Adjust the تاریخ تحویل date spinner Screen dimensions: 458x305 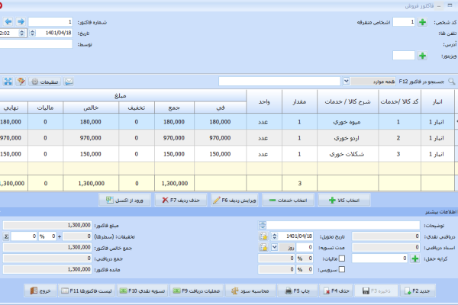(275, 236)
